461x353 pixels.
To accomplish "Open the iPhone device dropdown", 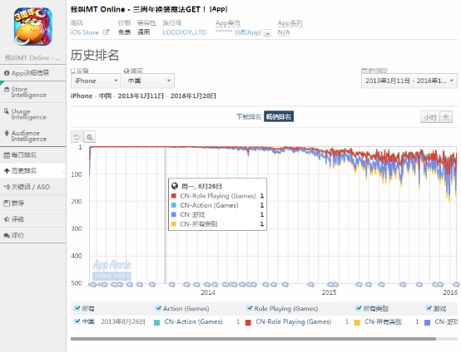I will (x=96, y=81).
